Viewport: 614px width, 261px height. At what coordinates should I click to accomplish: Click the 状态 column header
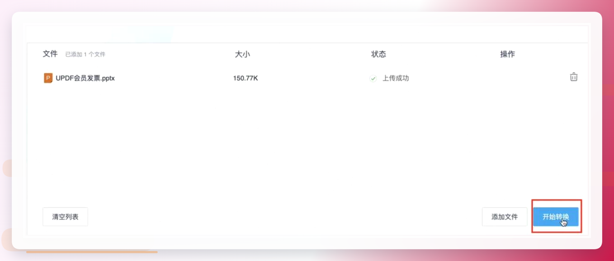point(378,54)
